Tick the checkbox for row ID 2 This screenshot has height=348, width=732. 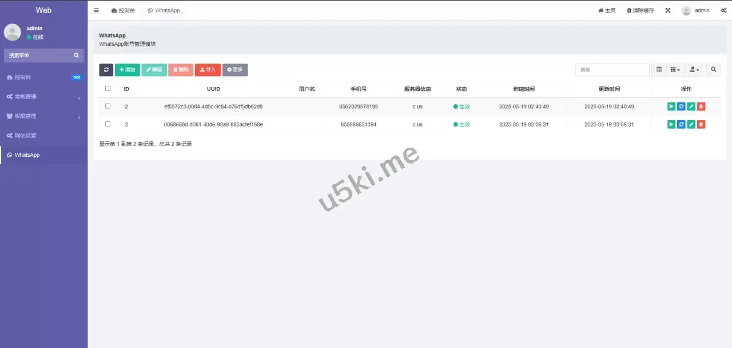tap(108, 106)
